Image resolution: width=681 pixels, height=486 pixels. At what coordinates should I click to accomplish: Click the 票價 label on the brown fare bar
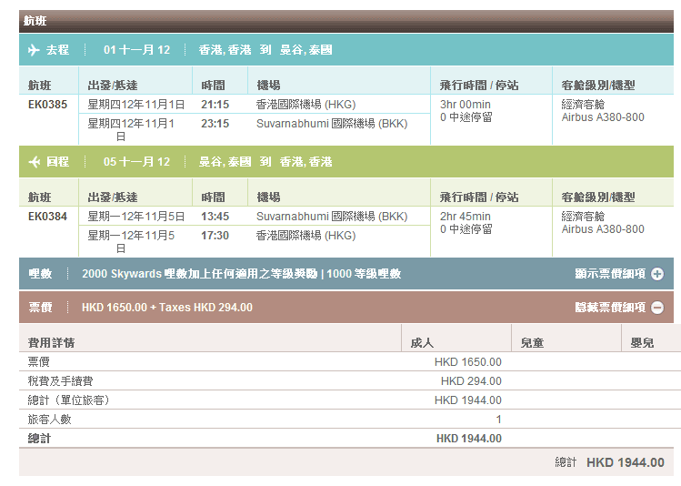[40, 308]
